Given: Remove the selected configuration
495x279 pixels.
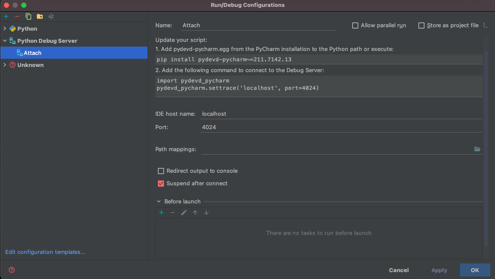Looking at the screenshot, I should click(x=17, y=16).
